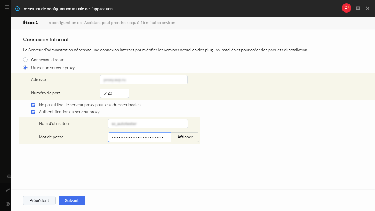375x211 pixels.
Task: Click the 'Étape 1' step label
Action: 30,23
